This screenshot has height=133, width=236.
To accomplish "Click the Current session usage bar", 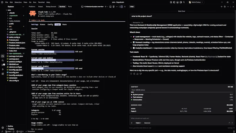I will click(53, 52).
